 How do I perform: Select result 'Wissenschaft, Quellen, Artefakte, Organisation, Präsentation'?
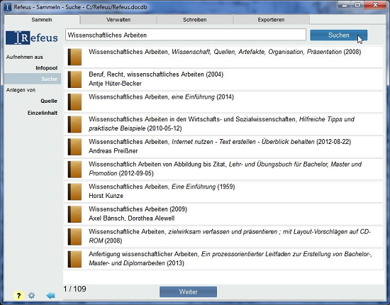click(223, 57)
